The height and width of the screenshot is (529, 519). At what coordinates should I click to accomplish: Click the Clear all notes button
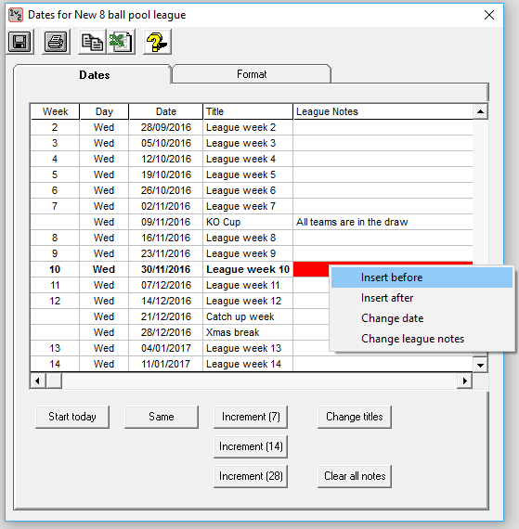click(x=355, y=476)
